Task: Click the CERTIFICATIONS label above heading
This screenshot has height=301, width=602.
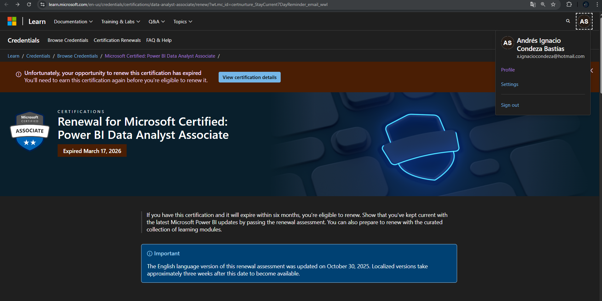Action: tap(81, 112)
